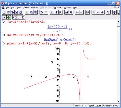This screenshot has width=121, height=108.
Task: Click the Maple 7 title bar application icon
Action: (x=3, y=3)
